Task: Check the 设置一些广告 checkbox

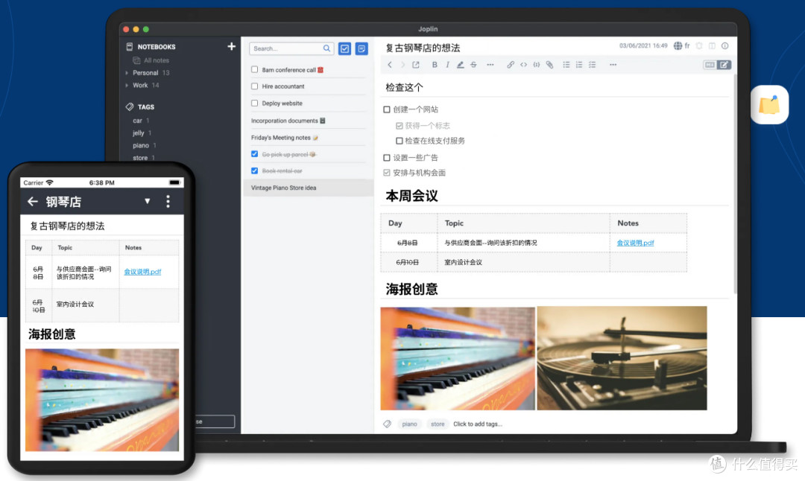Action: 387,157
